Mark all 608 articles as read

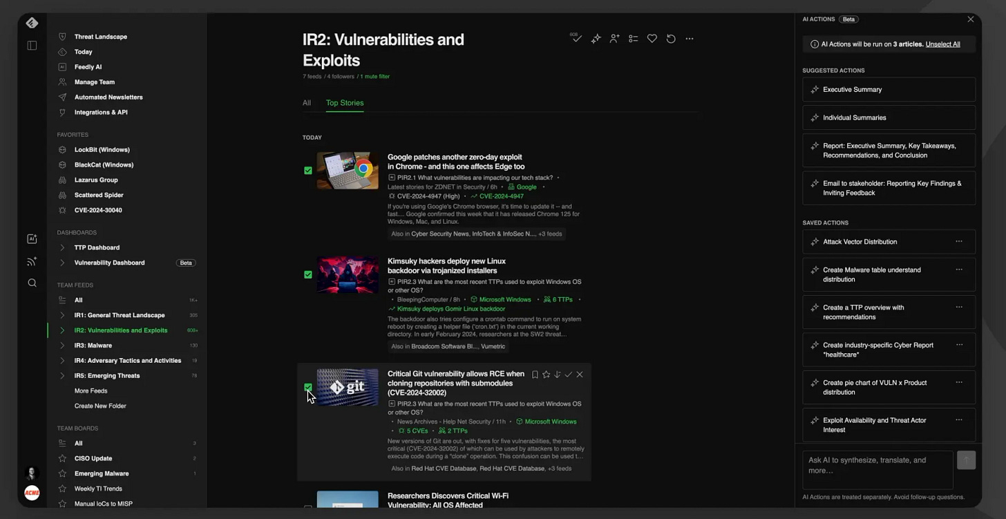pyautogui.click(x=576, y=37)
